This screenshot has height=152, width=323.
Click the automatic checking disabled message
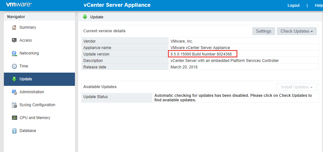tap(233, 98)
